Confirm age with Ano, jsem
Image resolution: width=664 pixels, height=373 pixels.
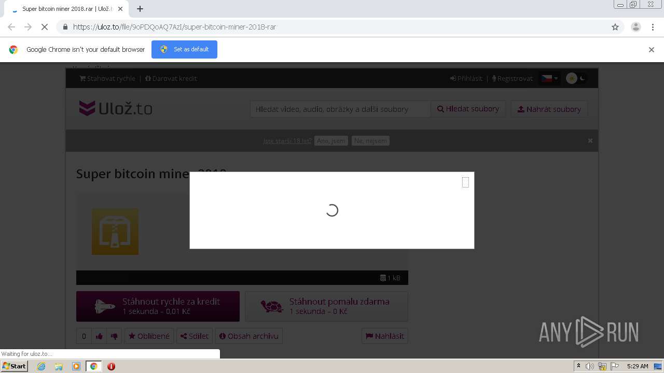(331, 141)
